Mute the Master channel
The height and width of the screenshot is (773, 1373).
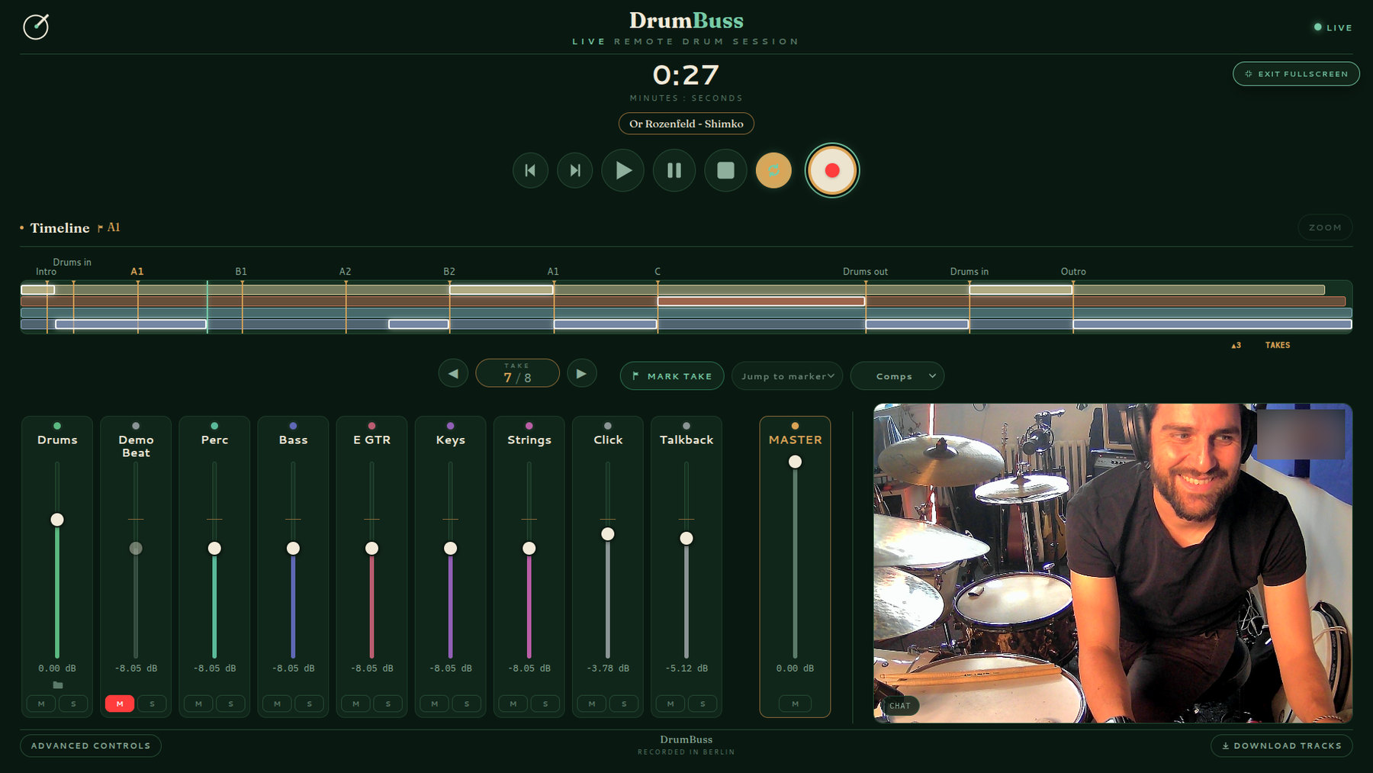(795, 704)
